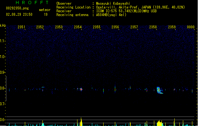This screenshot has height=126, width=198.
Task: Click the 0.9 kHz frequency label
Action: pyautogui.click(x=3, y=72)
